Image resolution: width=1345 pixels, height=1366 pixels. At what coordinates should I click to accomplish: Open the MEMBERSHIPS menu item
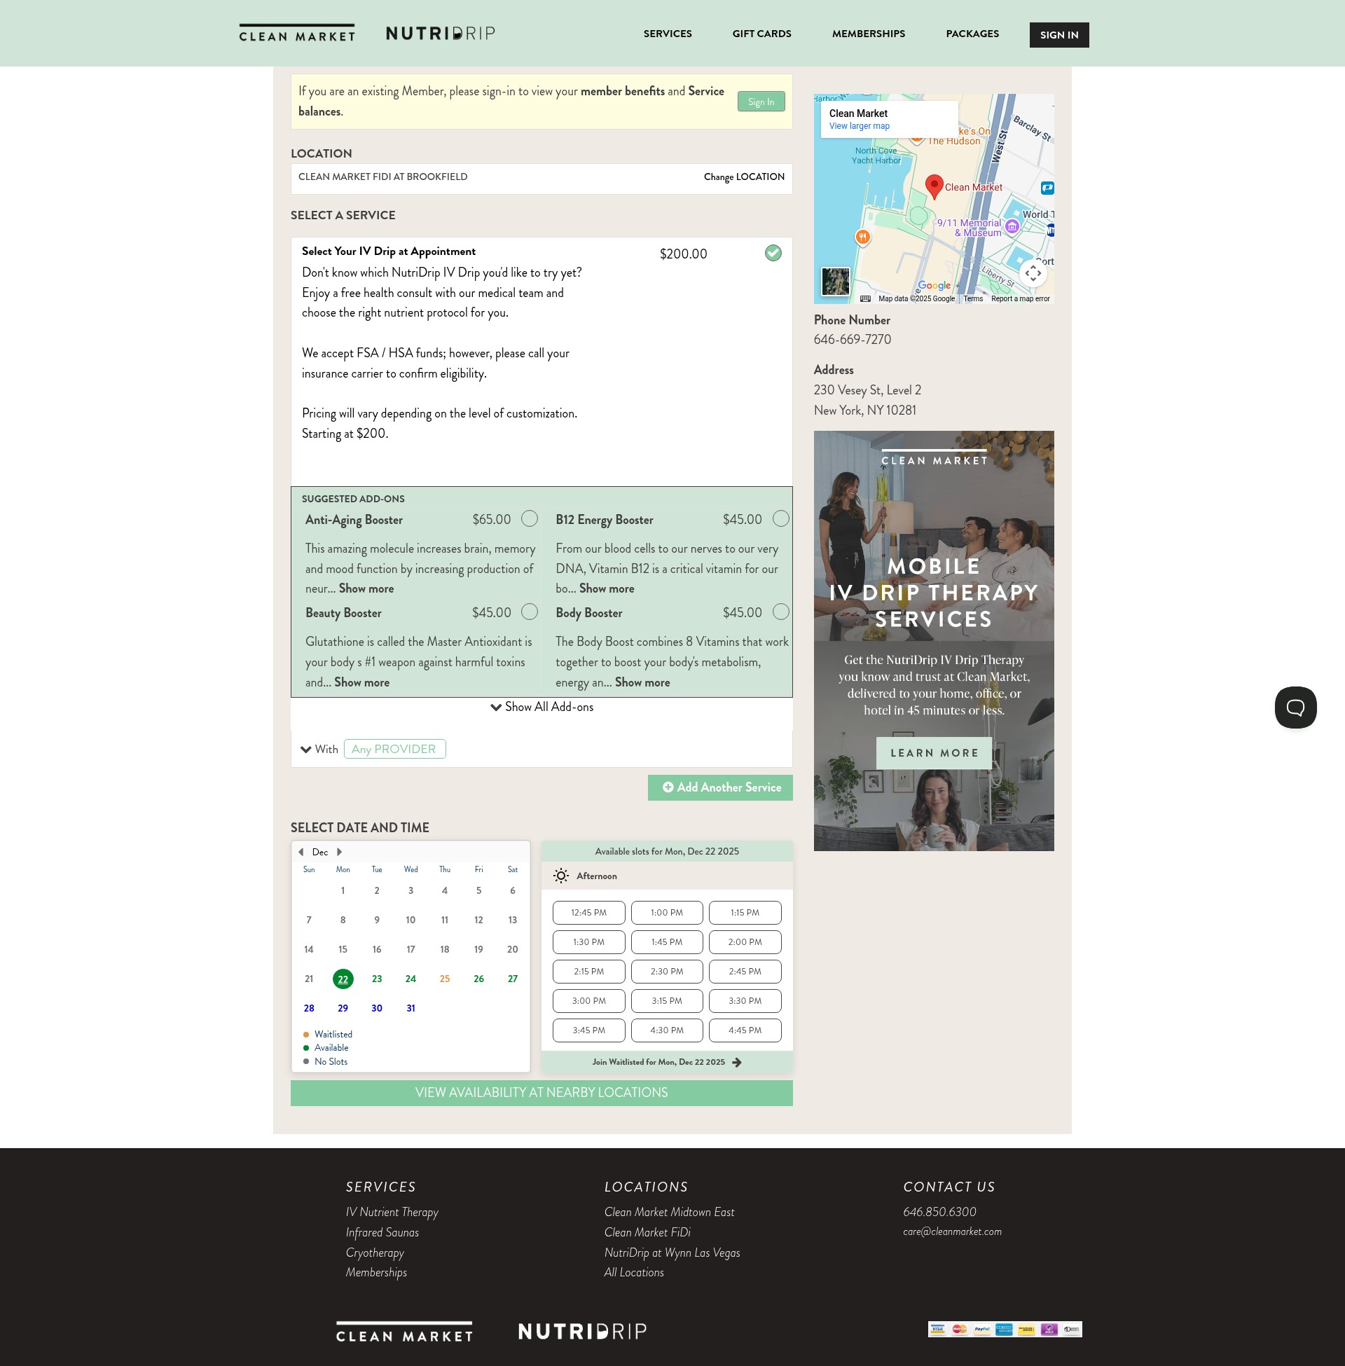pos(868,34)
